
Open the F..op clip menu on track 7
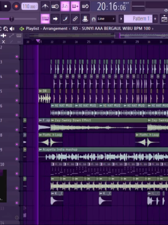pyautogui.click(x=40, y=120)
